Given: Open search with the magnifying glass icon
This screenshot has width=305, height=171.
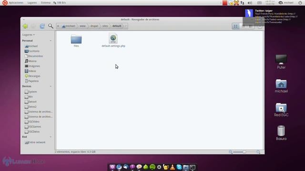Looking at the screenshot, I should [x=51, y=26].
